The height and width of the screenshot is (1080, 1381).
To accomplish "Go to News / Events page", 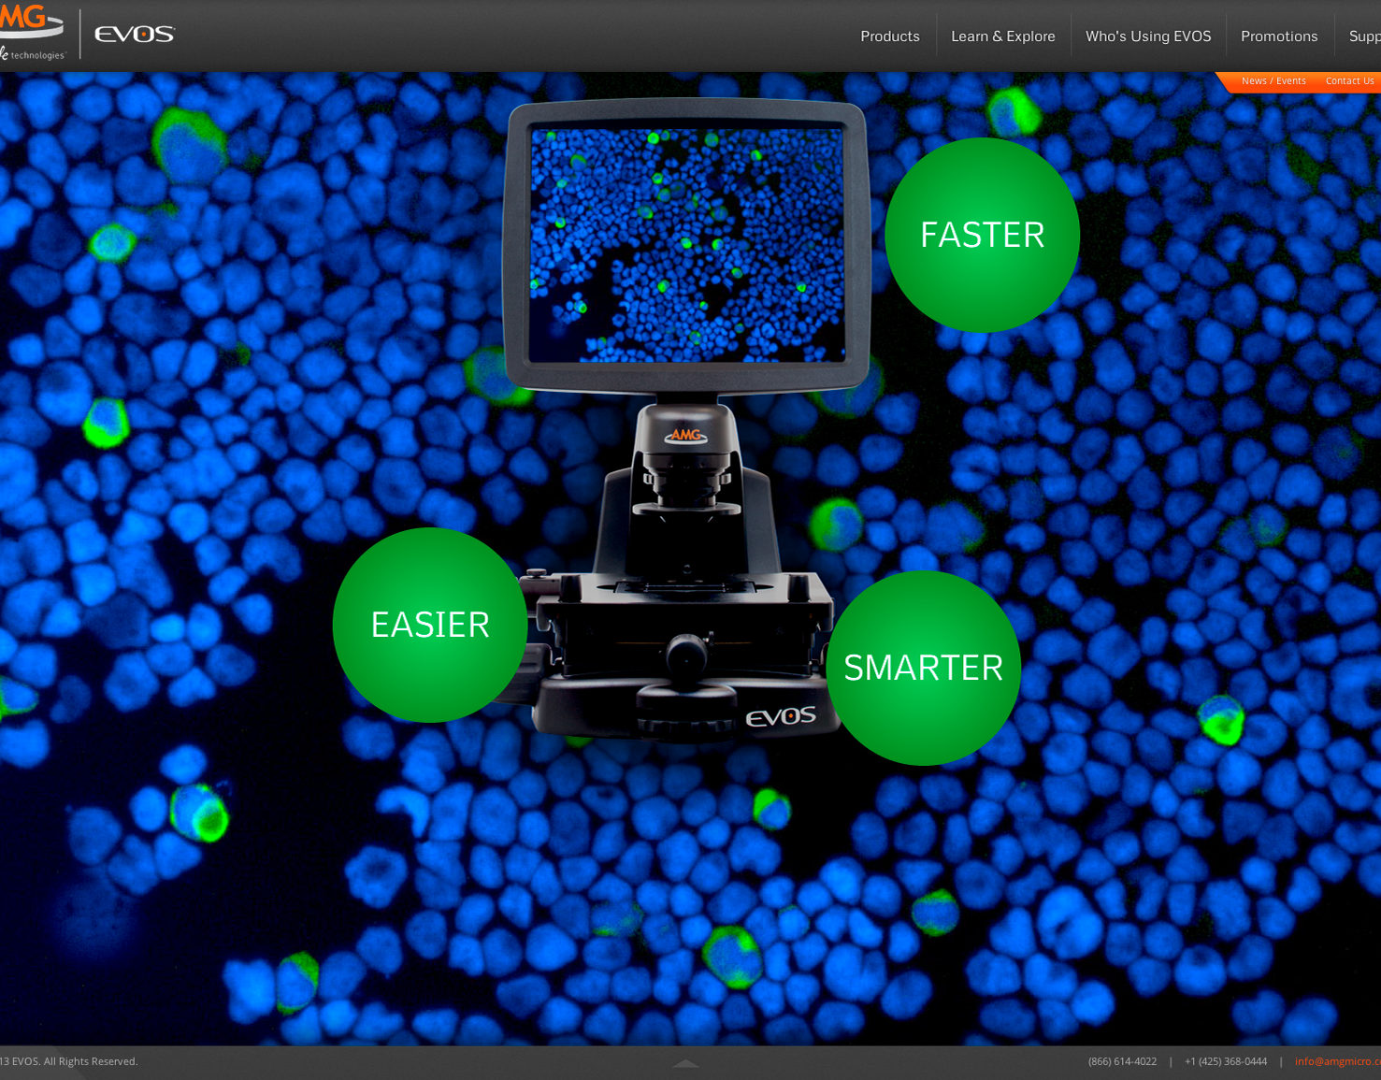I will pyautogui.click(x=1273, y=81).
